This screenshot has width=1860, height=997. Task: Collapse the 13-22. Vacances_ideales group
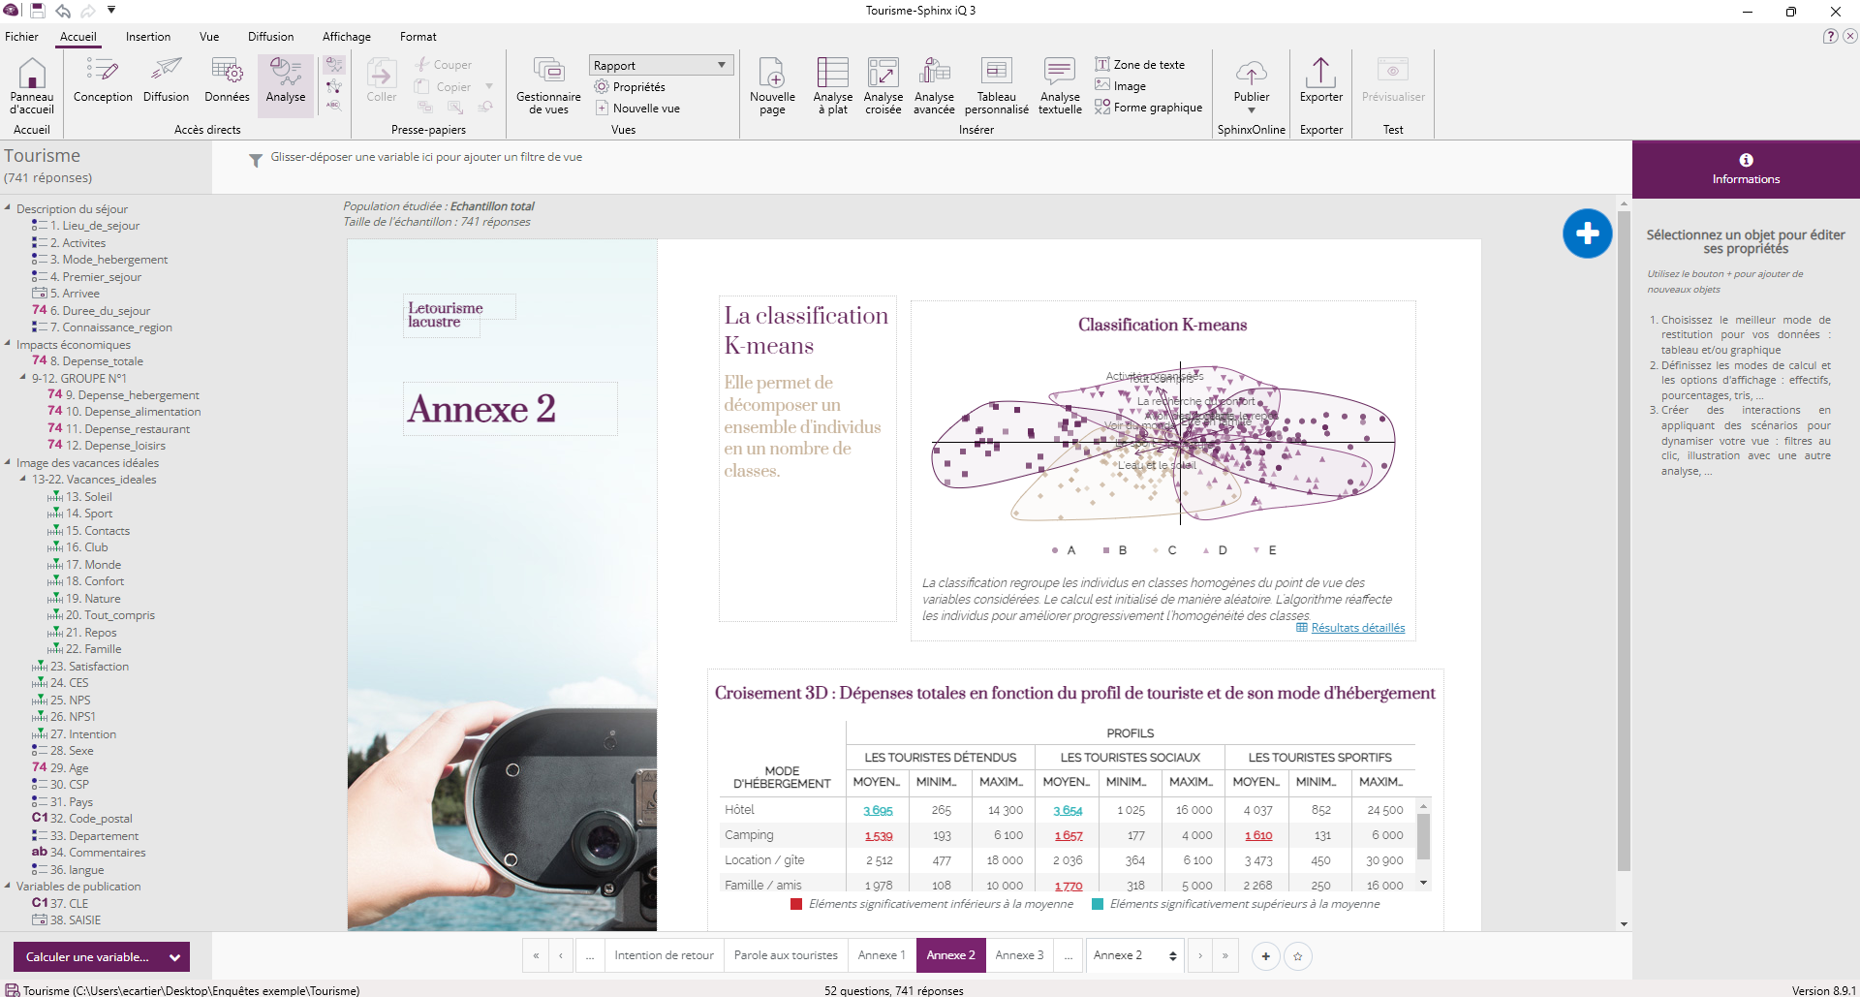[x=23, y=480]
